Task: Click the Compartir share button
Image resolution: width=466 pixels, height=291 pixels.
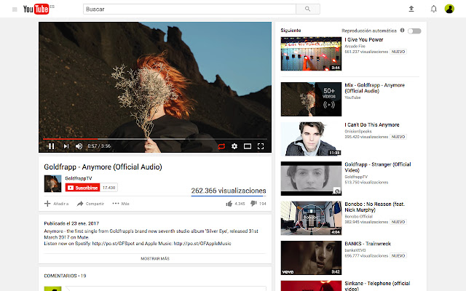Action: (90, 204)
